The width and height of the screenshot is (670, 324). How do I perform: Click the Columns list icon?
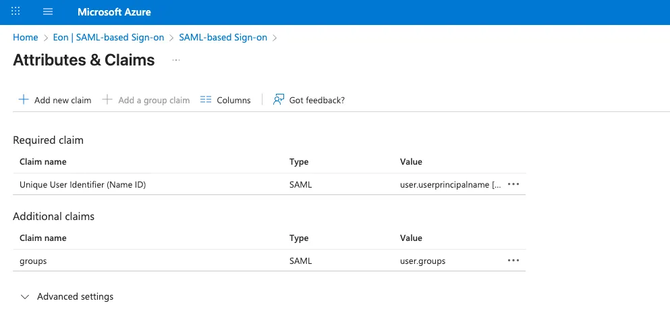click(206, 100)
